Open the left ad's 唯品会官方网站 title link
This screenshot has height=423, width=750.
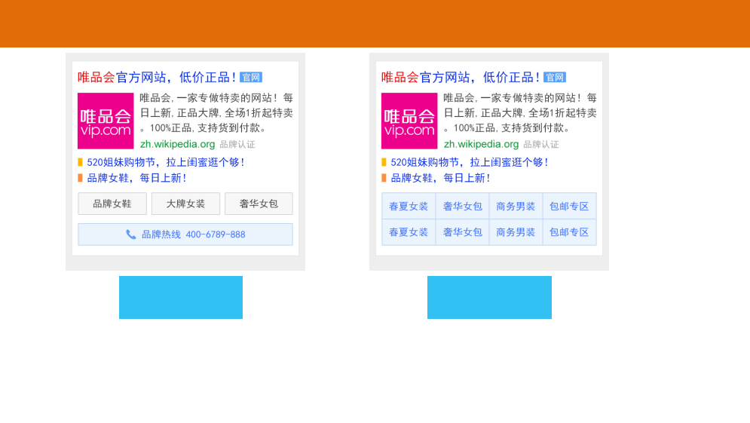pos(157,77)
